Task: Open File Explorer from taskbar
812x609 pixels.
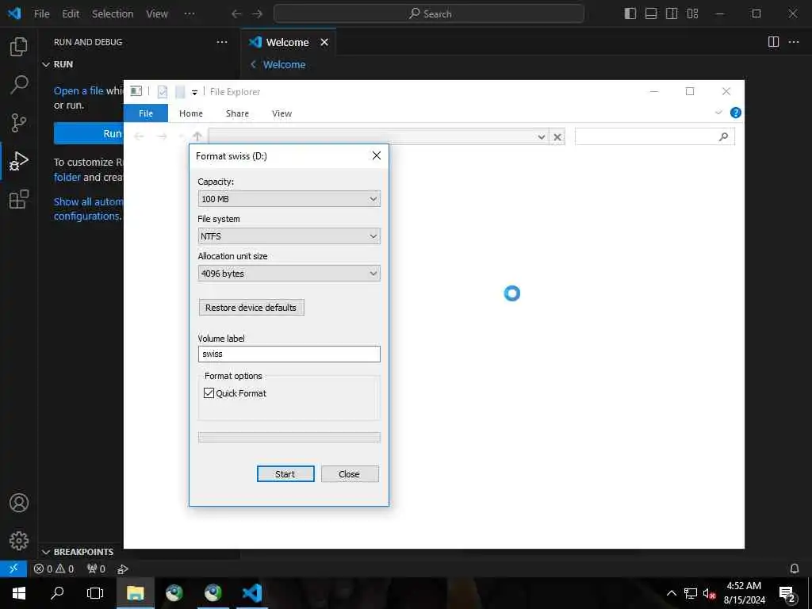Action: (x=135, y=593)
